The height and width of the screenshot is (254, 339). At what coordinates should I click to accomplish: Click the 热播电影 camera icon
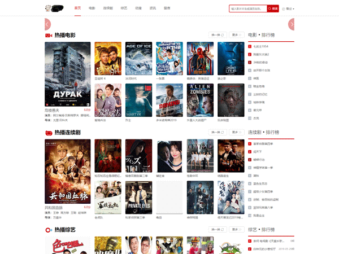coord(48,36)
